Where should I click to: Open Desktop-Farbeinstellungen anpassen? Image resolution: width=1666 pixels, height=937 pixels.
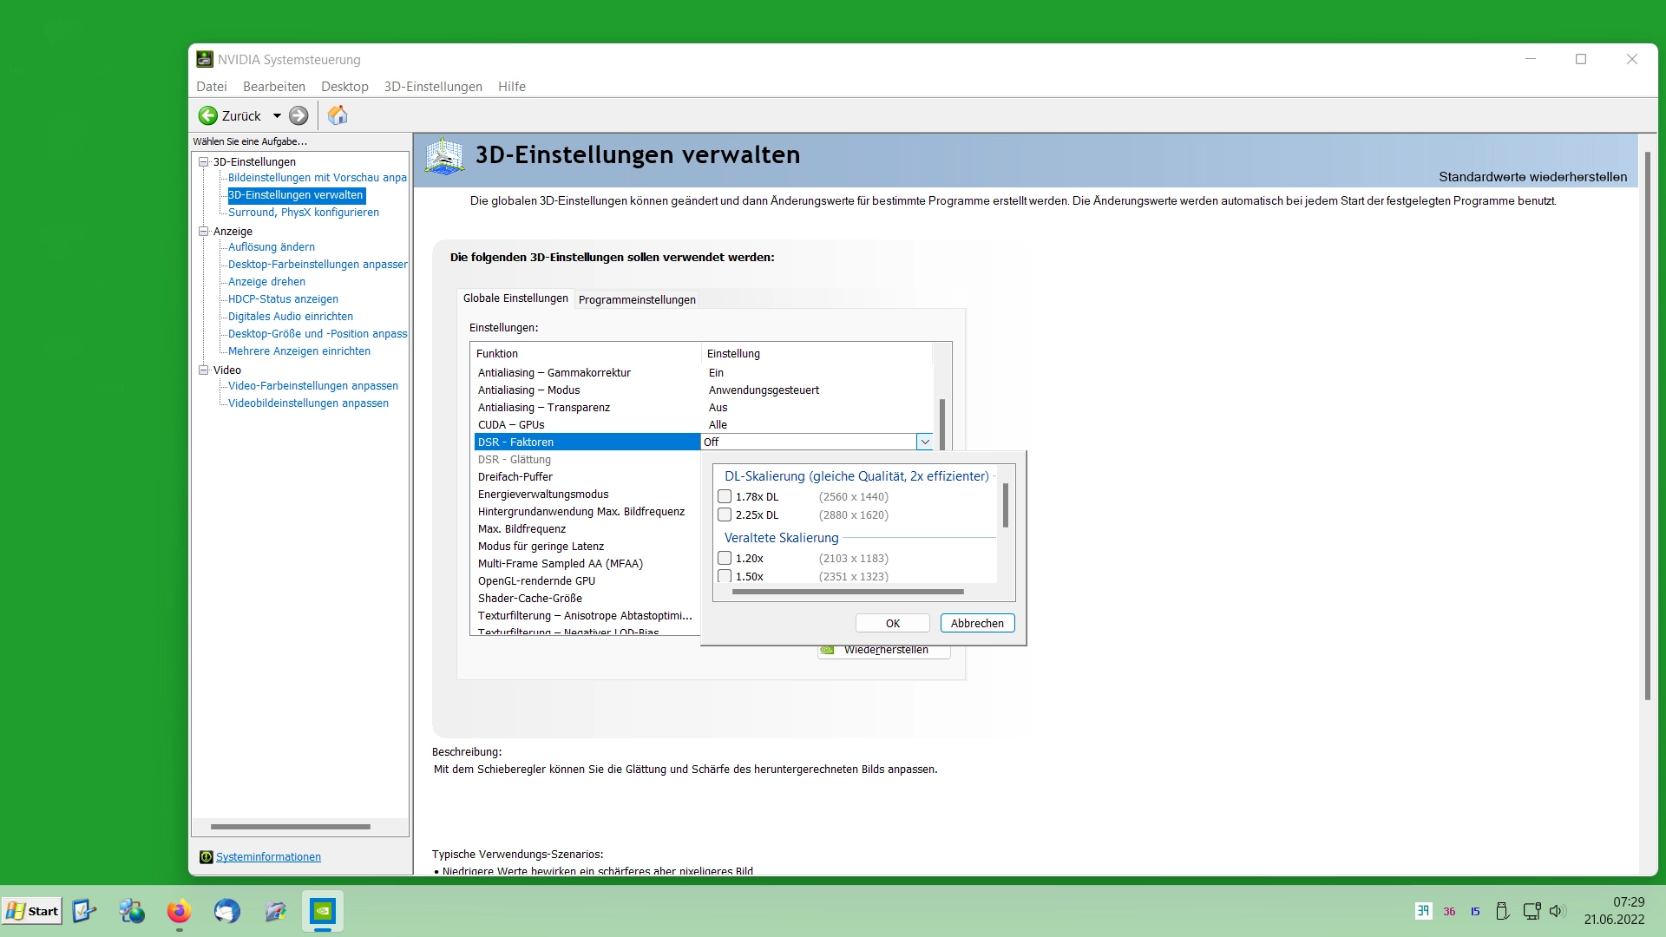click(318, 265)
